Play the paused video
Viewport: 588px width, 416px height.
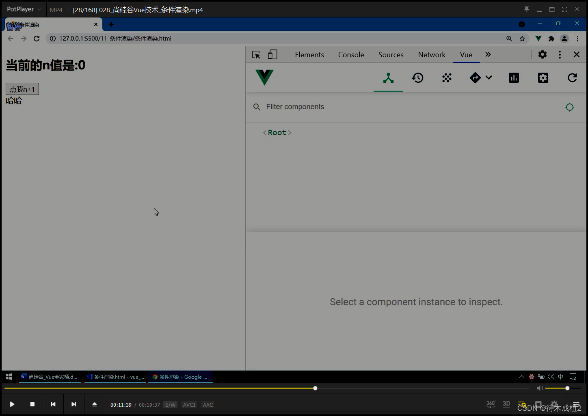tap(12, 404)
